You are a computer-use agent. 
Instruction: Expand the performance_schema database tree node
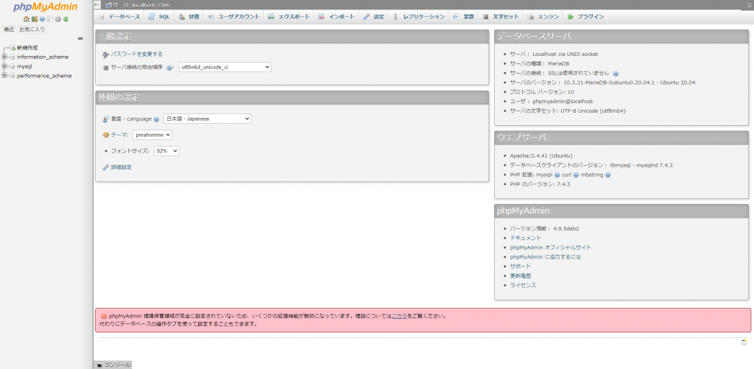(x=4, y=76)
